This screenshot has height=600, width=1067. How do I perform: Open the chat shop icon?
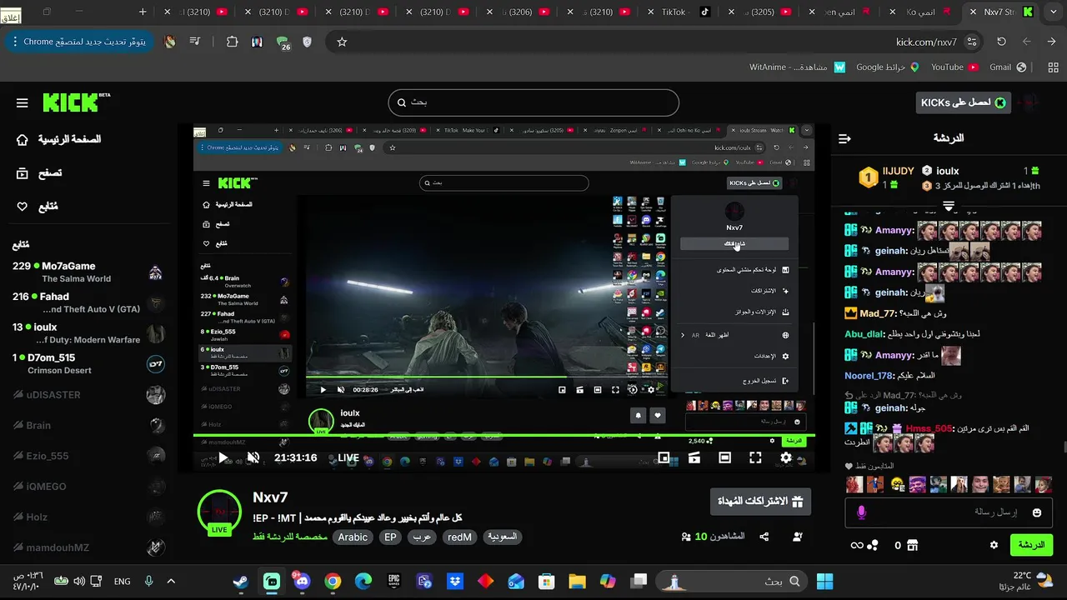point(912,545)
